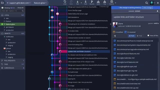Image resolution: width=160 pixels, height=90 pixels.
Task: Expand the SUBMODULES section
Action: pyautogui.click(x=13, y=68)
